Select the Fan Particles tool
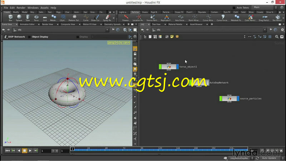 pos(277,18)
